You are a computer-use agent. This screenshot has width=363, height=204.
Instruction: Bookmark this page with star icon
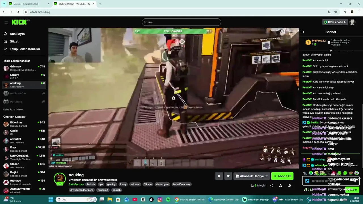pos(336,12)
